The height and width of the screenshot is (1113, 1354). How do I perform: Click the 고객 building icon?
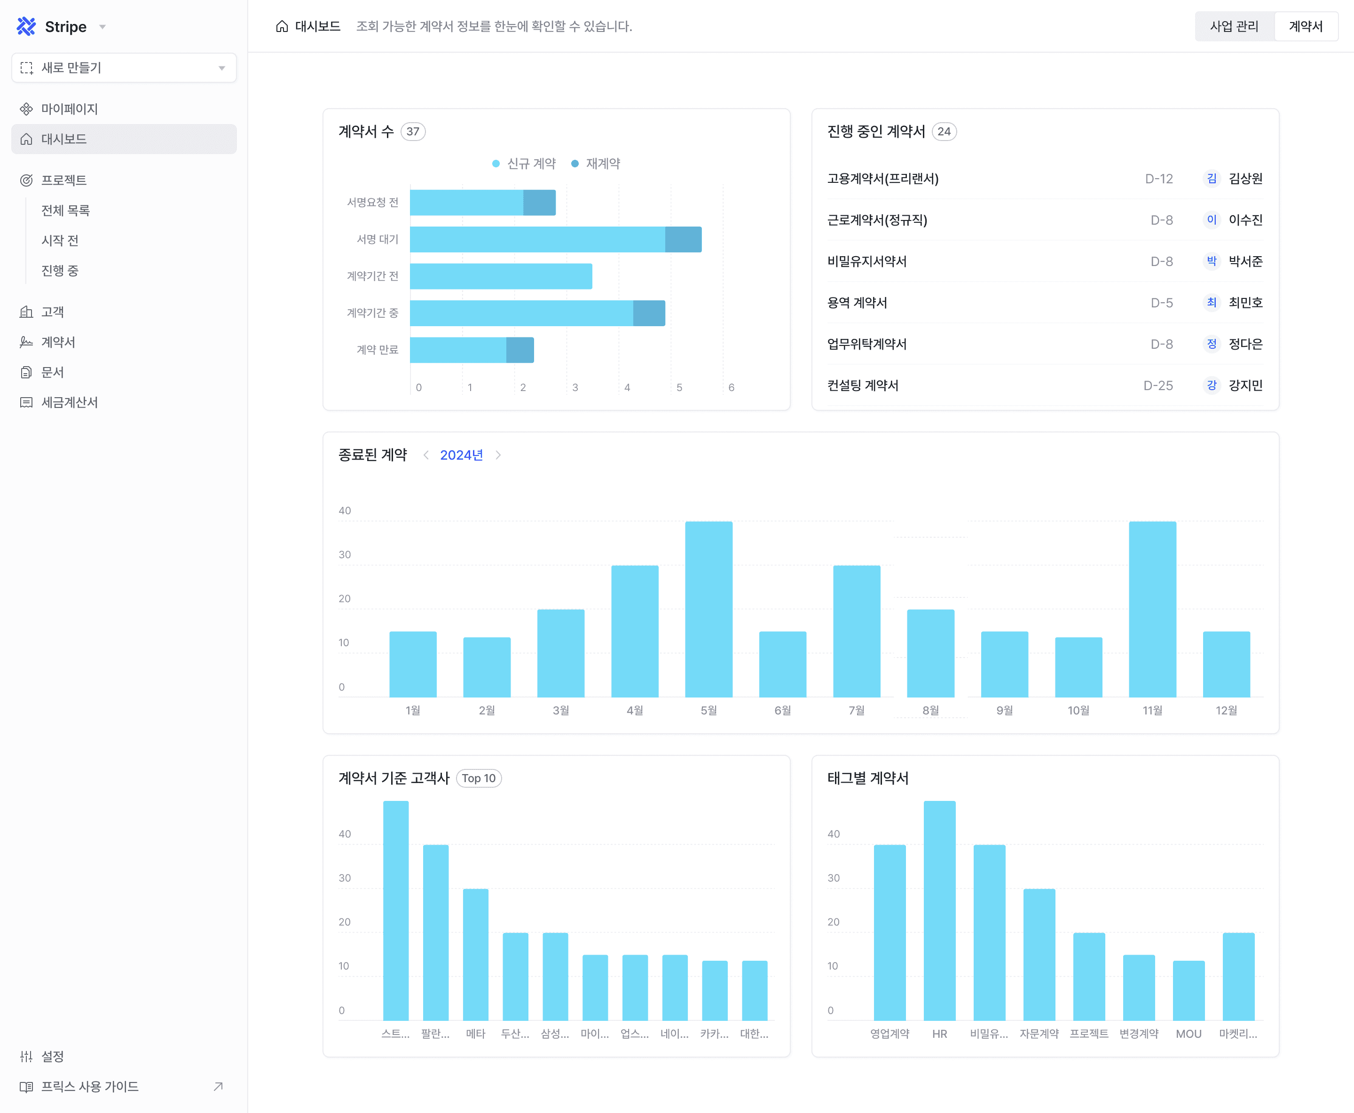26,312
